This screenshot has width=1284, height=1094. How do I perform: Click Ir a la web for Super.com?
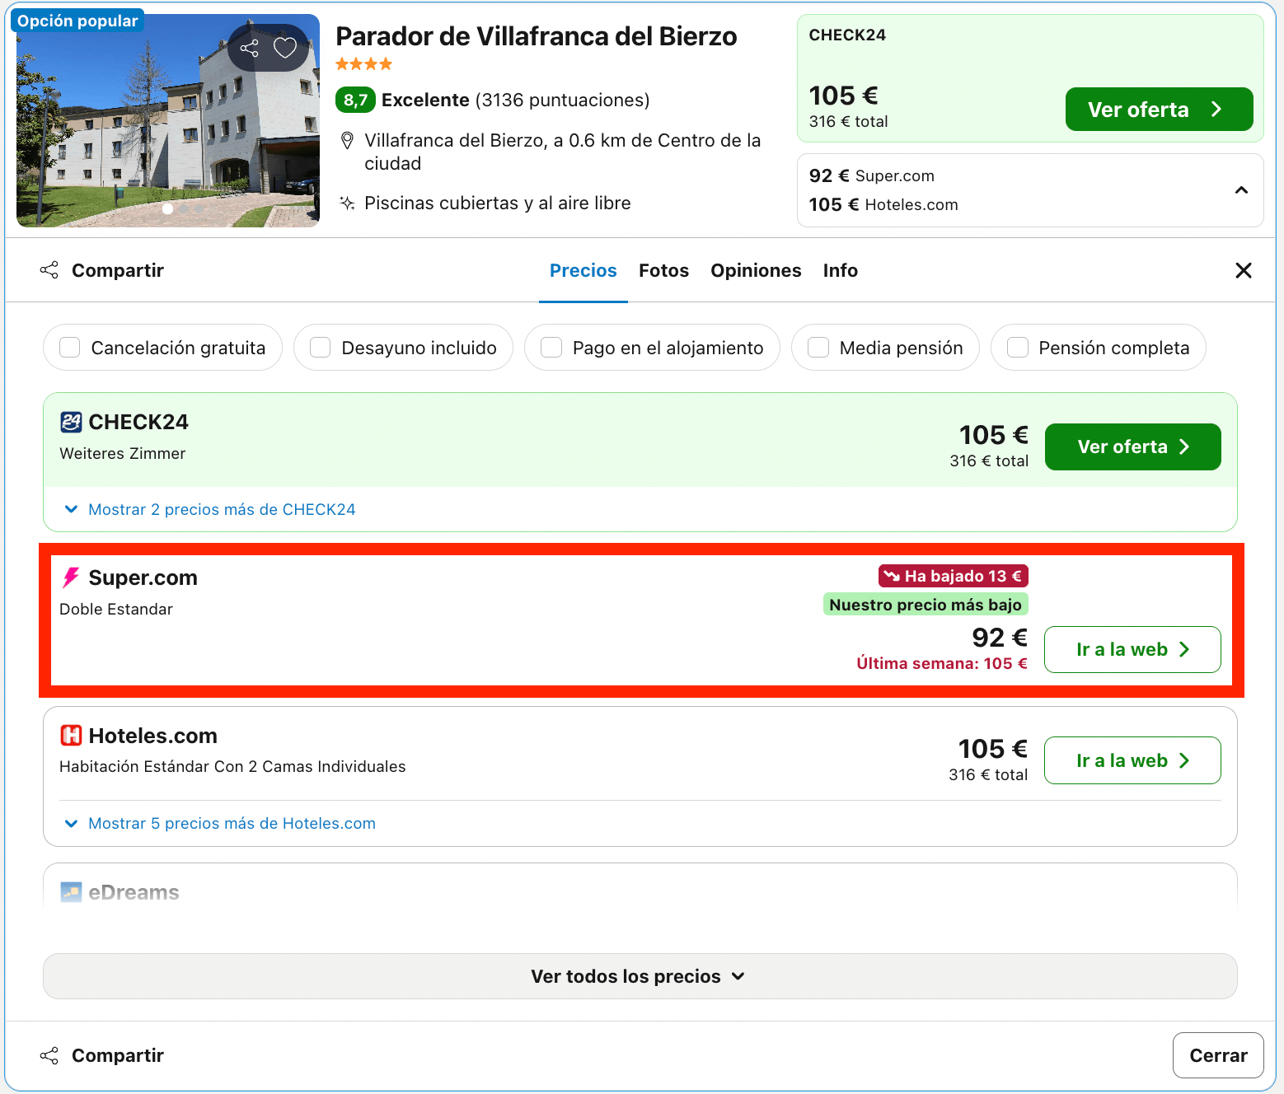(x=1133, y=649)
